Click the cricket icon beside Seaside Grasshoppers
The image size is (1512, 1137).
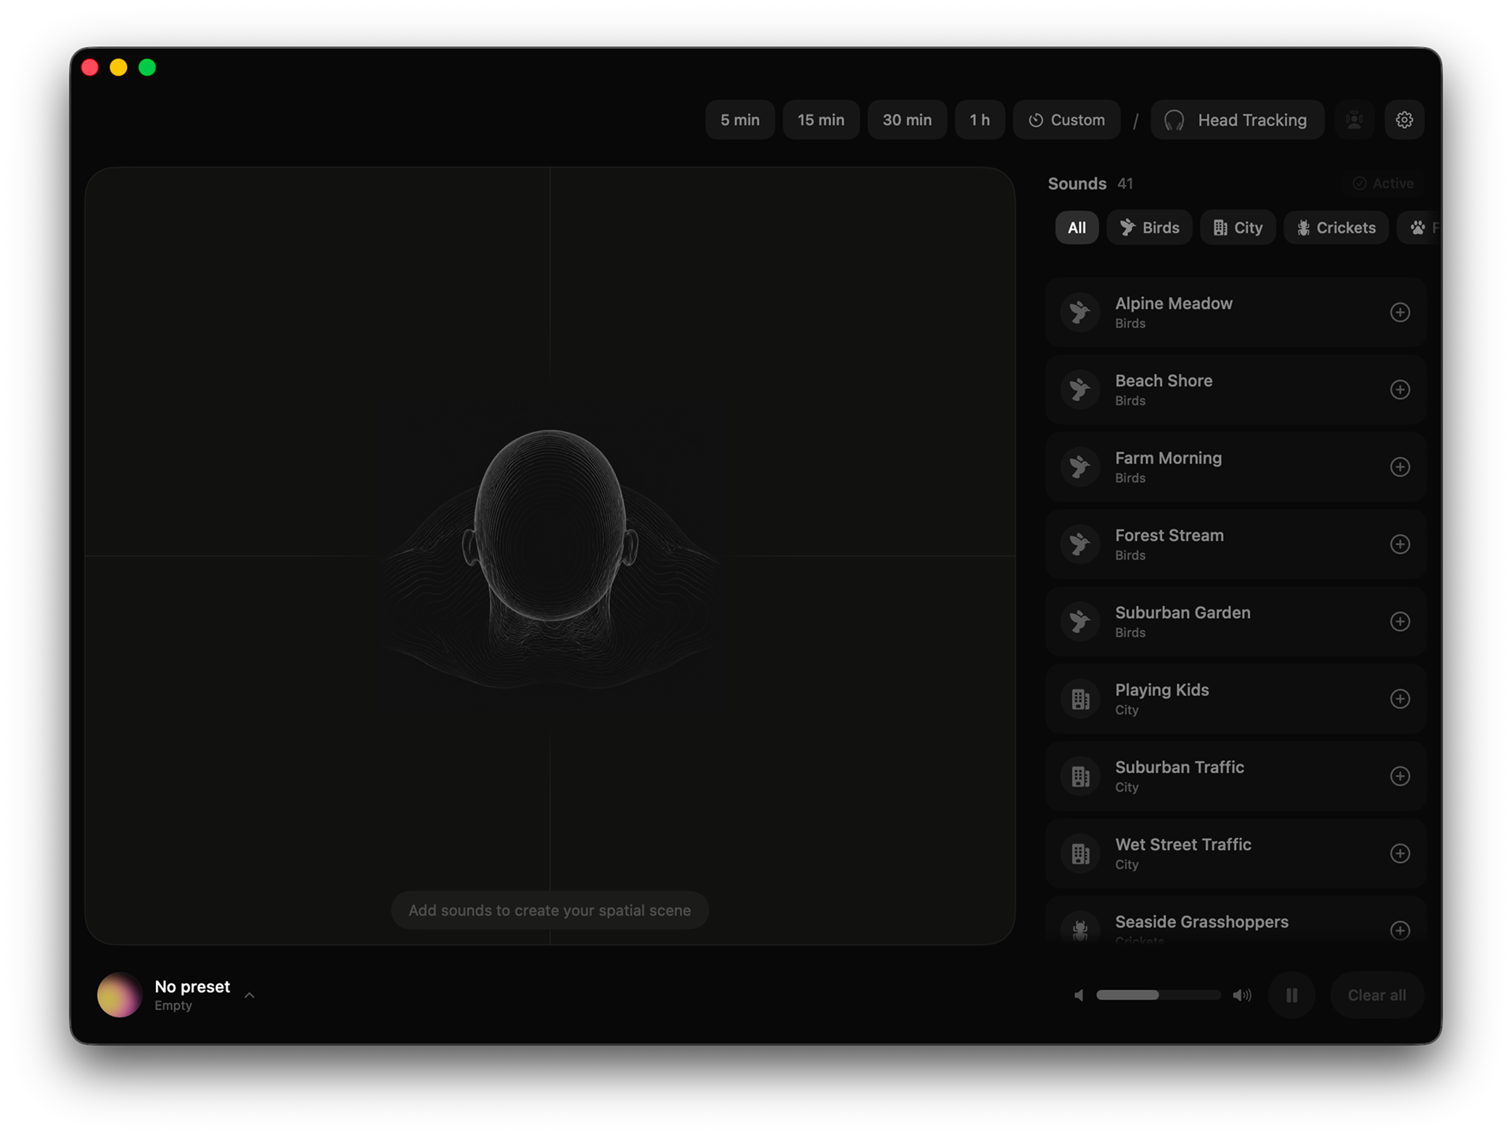pos(1080,929)
